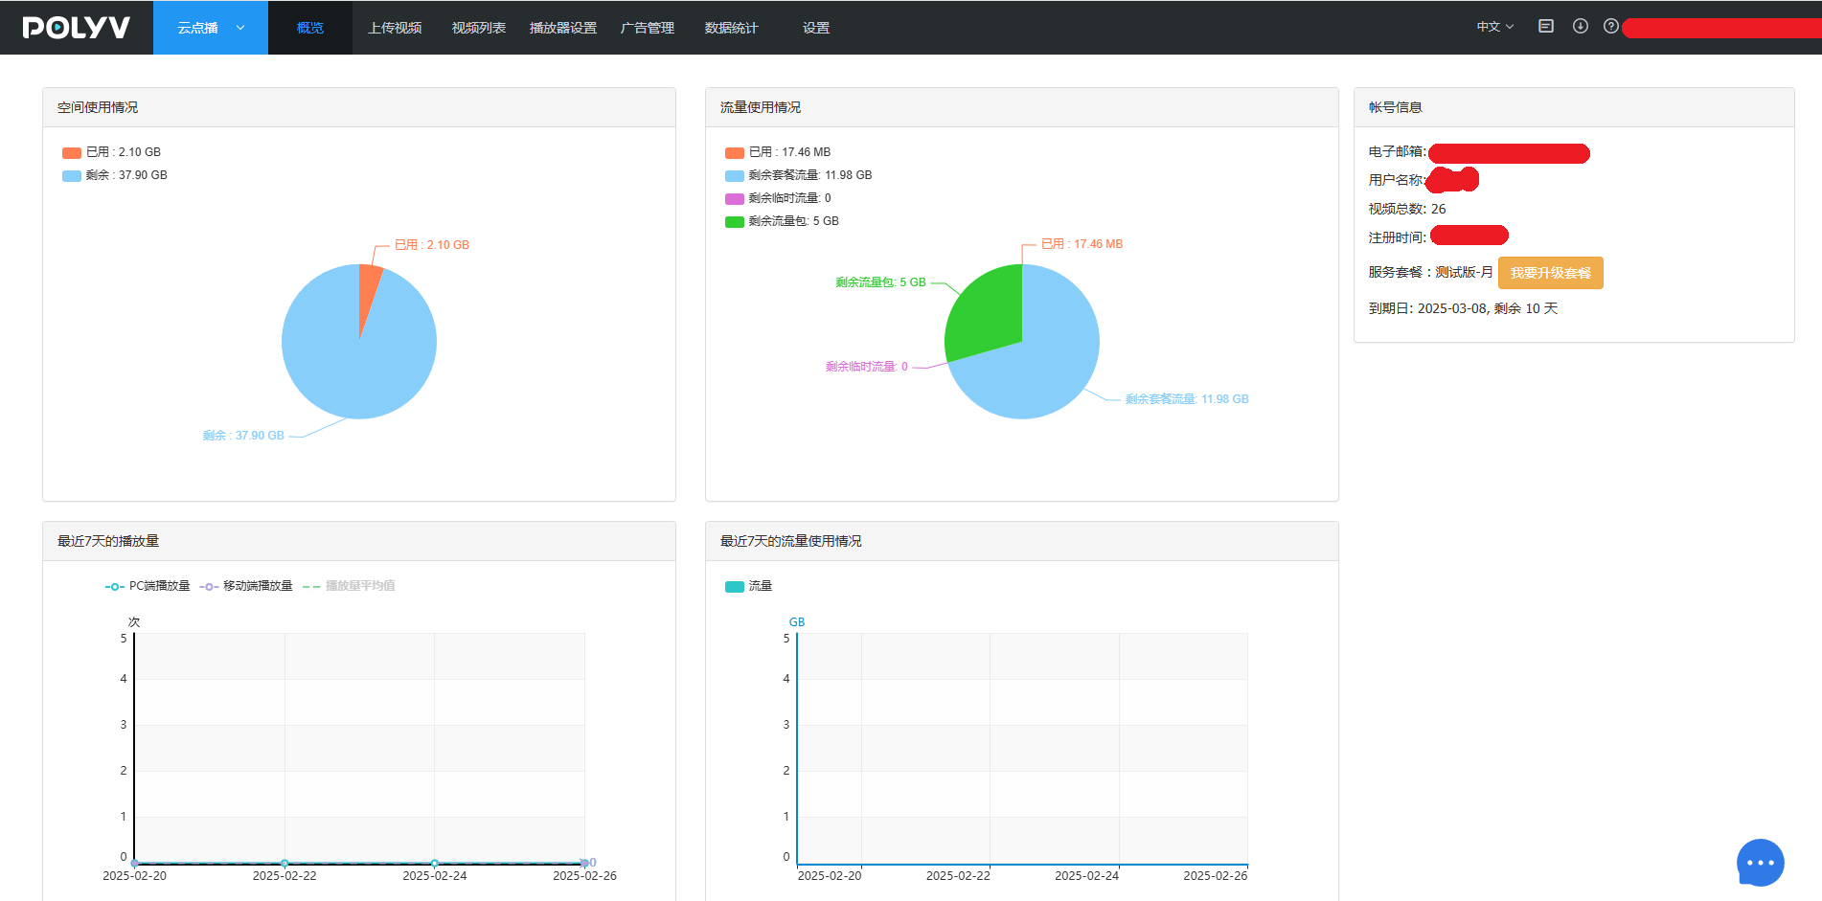Click the orange 已用 2.10 GB legend swatch
Screen dimensions: 1822x901
click(x=72, y=152)
